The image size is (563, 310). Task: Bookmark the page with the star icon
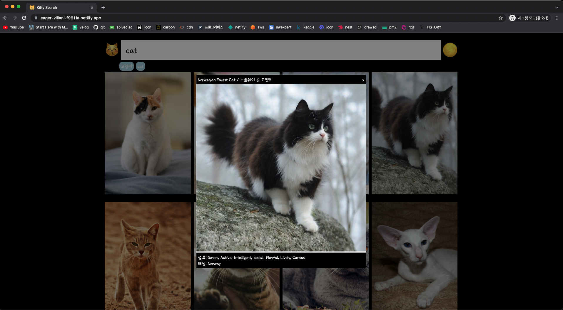point(501,18)
